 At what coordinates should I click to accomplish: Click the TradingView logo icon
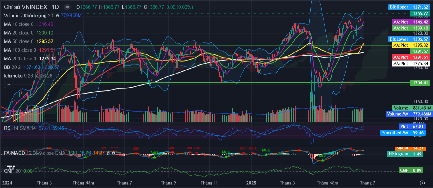(x=11, y=168)
